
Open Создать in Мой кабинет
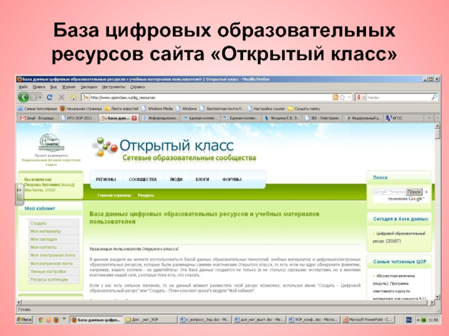click(38, 223)
